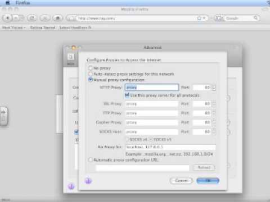Viewport: 270px width, 202px height.
Task: Click the magnifier search icon
Action: point(256,18)
